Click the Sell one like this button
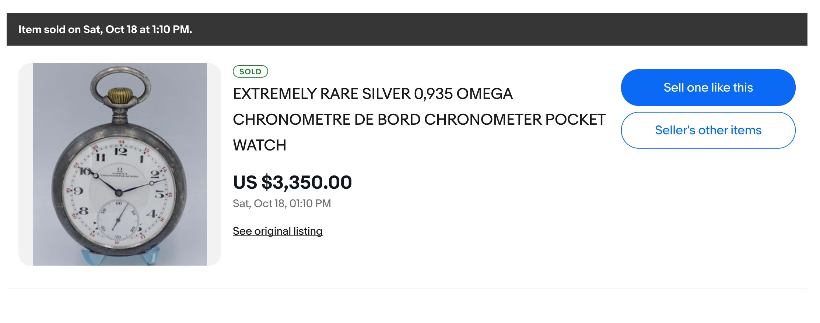 point(708,88)
